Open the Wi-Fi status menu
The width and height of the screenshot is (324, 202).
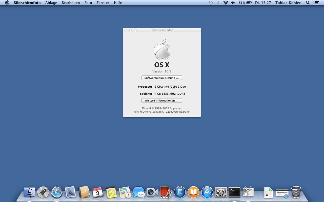[226, 3]
